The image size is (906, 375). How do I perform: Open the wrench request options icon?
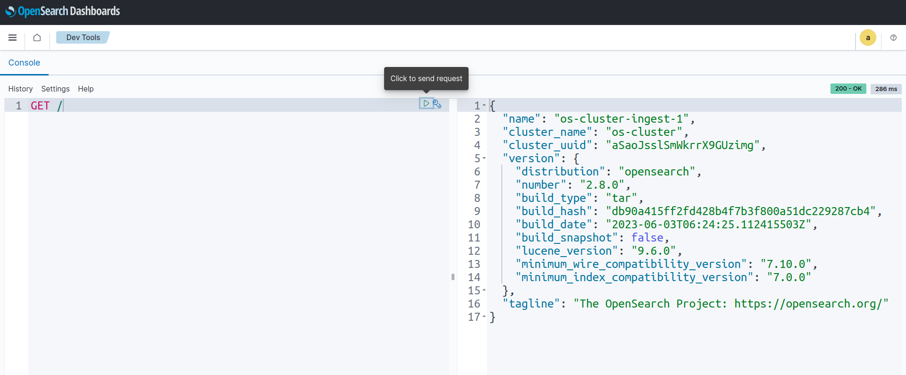coord(437,104)
